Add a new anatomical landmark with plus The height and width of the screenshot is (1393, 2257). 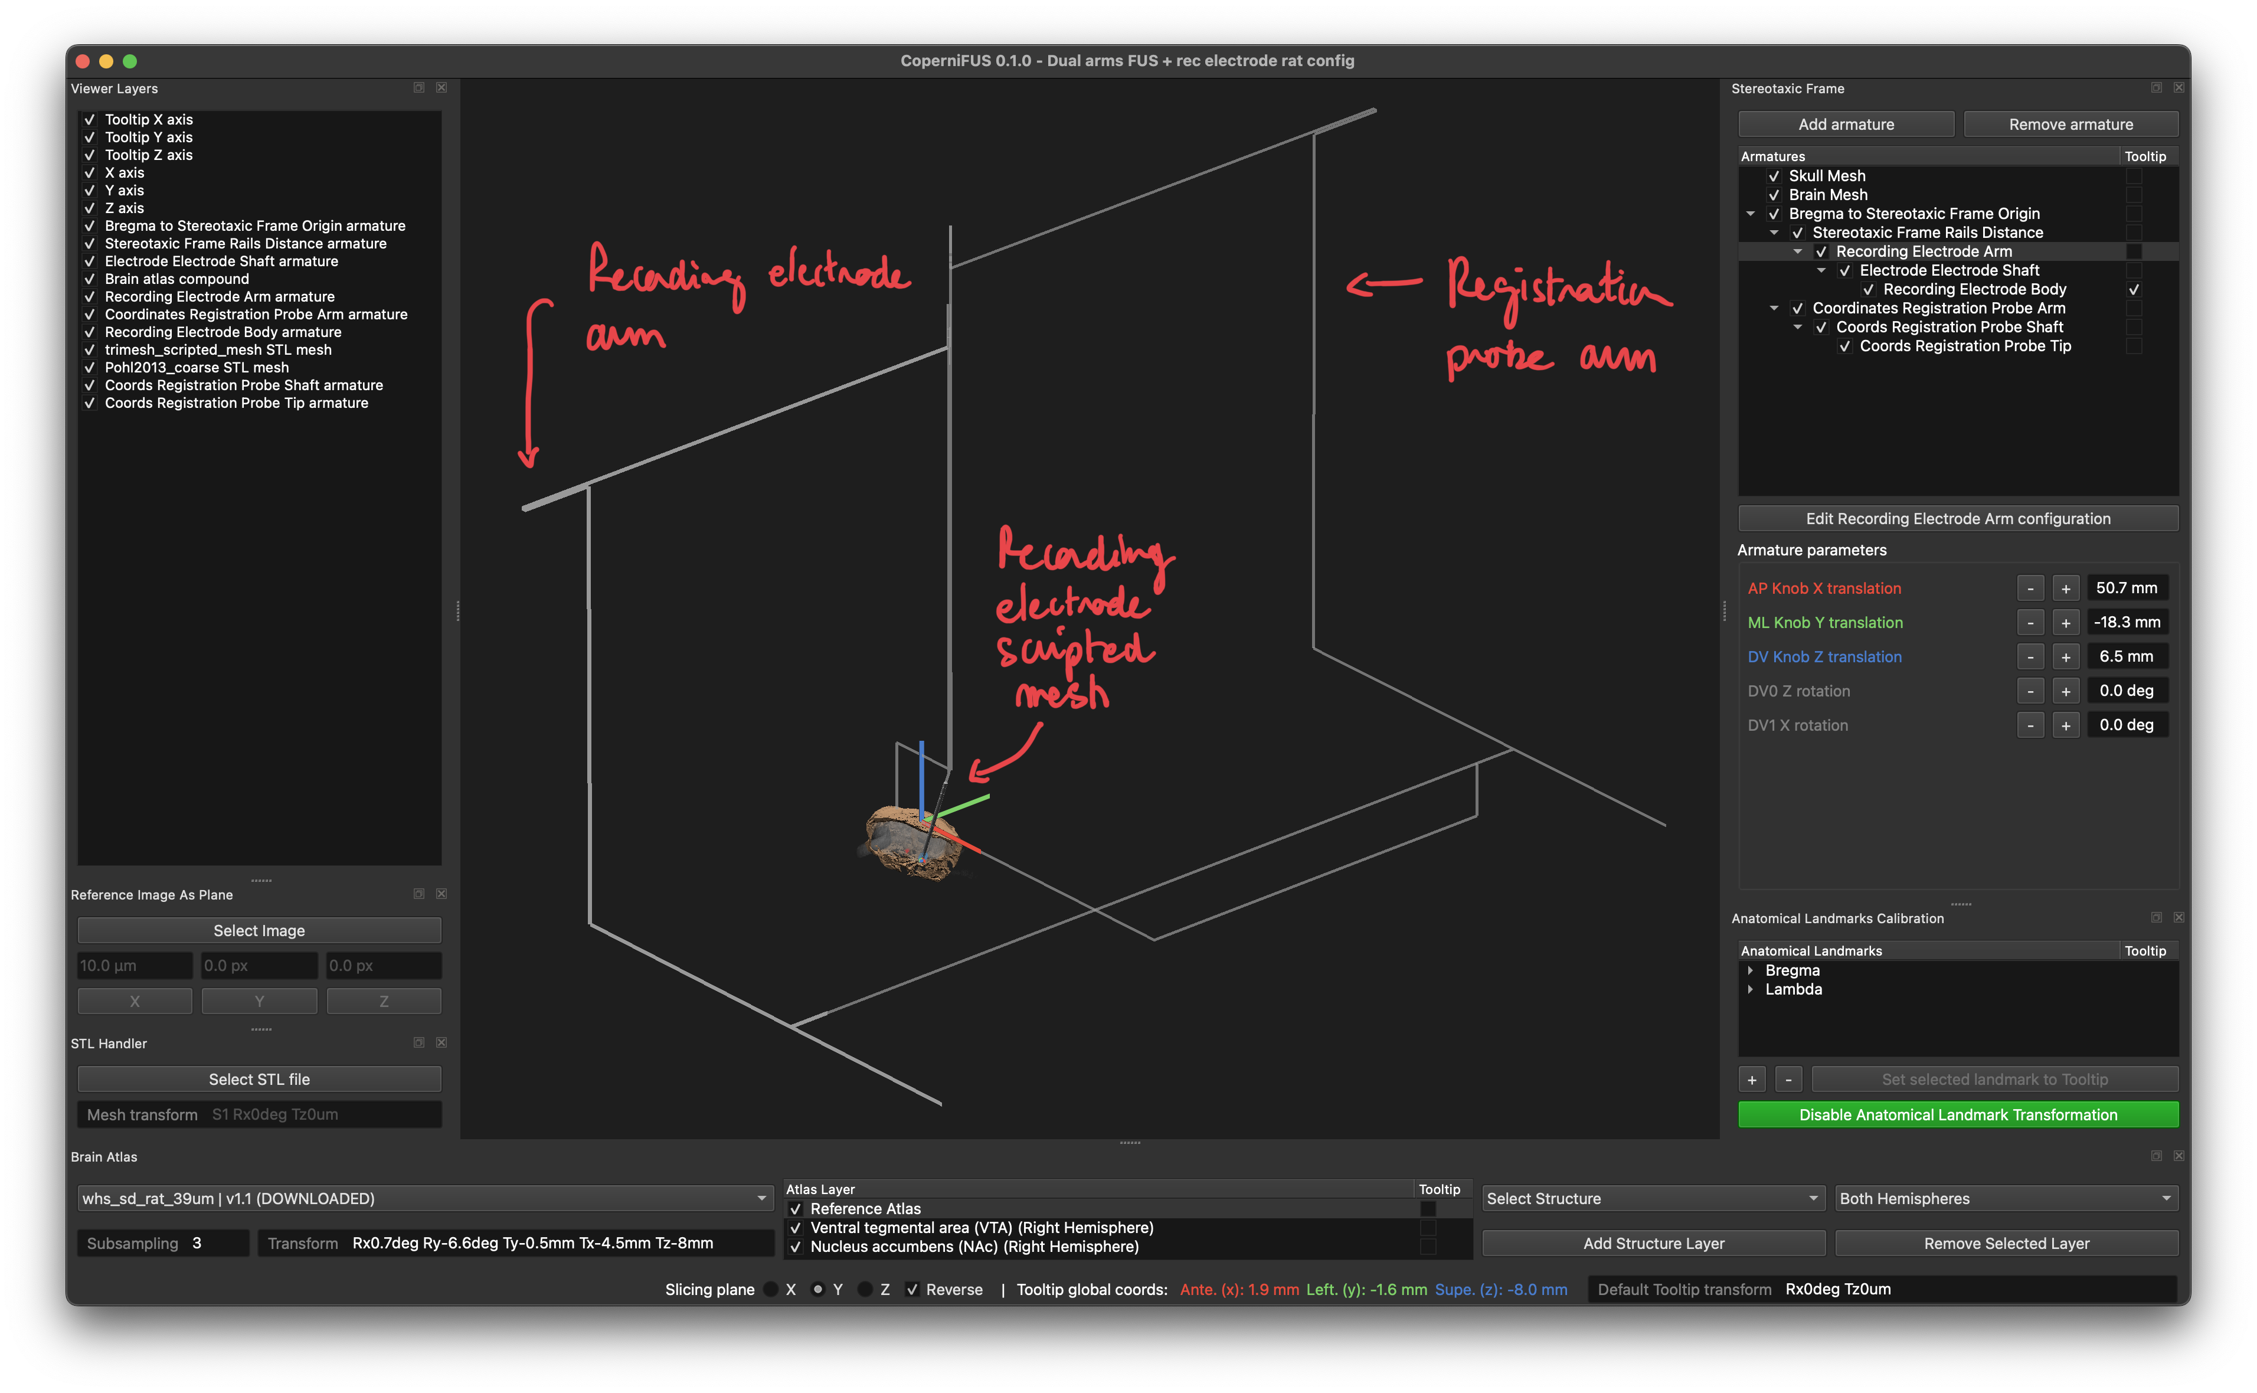point(1752,1080)
